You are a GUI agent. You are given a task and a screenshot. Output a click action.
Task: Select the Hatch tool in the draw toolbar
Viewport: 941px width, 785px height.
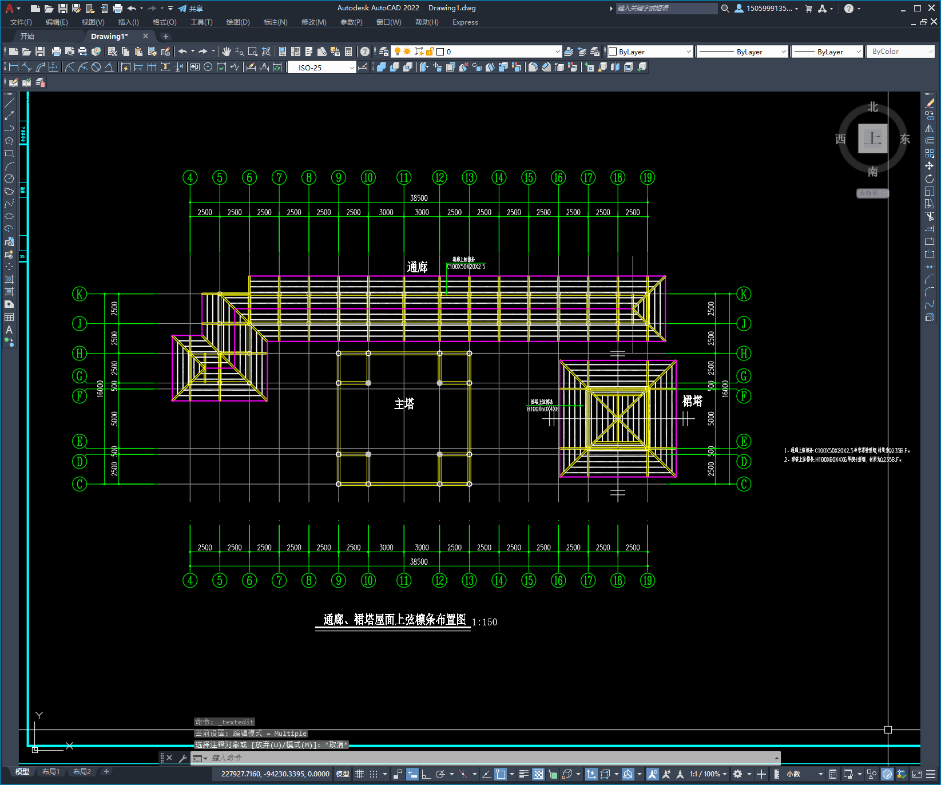pyautogui.click(x=9, y=279)
